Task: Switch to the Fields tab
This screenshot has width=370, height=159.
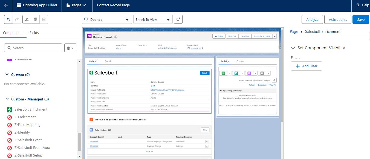Action: 34,33
